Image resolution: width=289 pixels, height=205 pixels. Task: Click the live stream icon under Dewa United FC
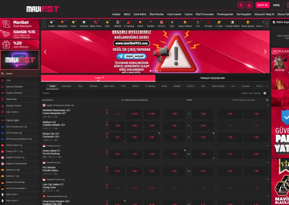[44, 157]
